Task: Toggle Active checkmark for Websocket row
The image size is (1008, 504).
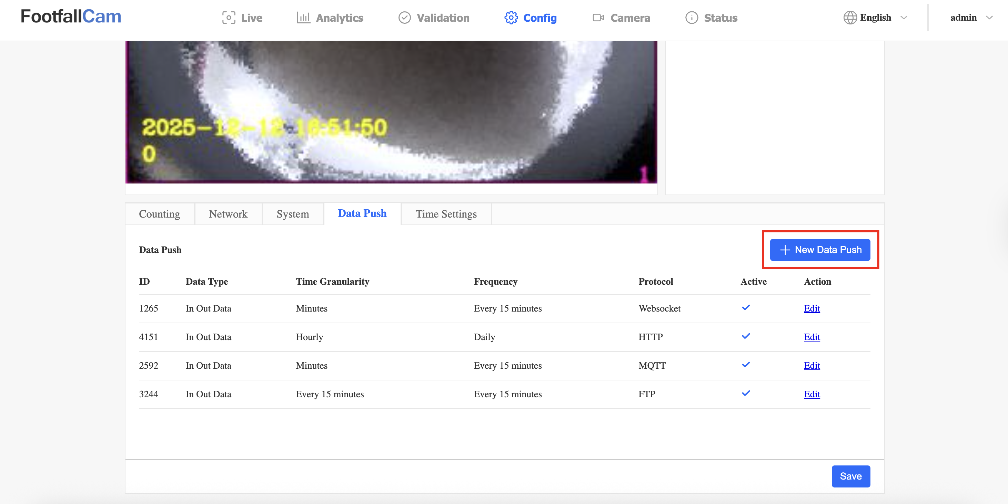Action: [746, 307]
